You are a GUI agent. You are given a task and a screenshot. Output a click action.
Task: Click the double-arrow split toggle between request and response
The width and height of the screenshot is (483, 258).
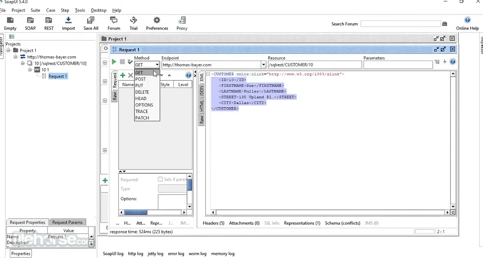click(x=196, y=75)
